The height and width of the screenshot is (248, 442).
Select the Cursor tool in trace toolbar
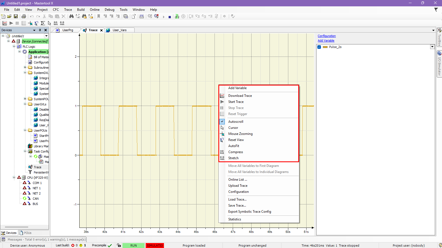point(49,23)
